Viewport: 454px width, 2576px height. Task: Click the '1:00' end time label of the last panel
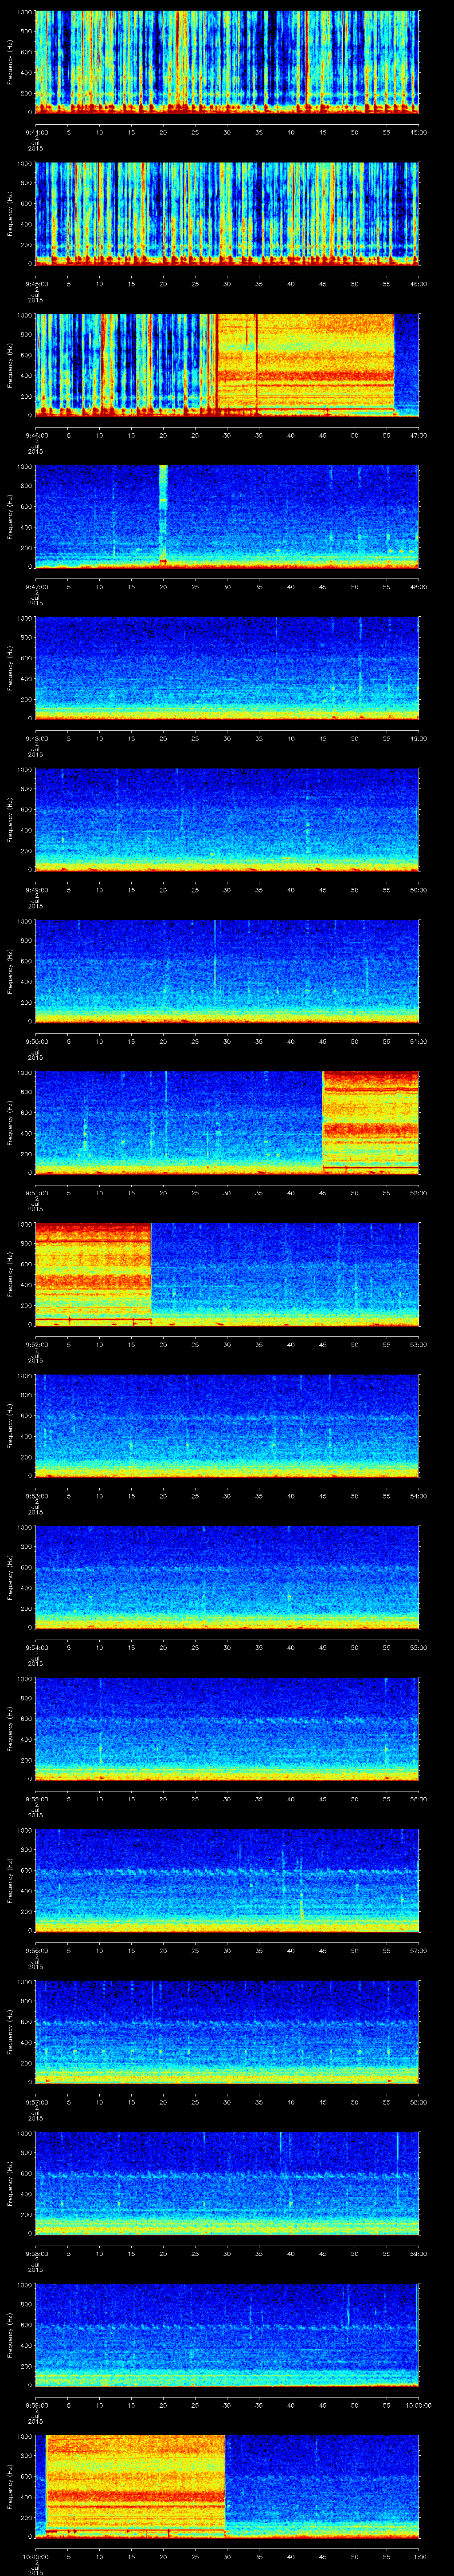(x=420, y=2556)
